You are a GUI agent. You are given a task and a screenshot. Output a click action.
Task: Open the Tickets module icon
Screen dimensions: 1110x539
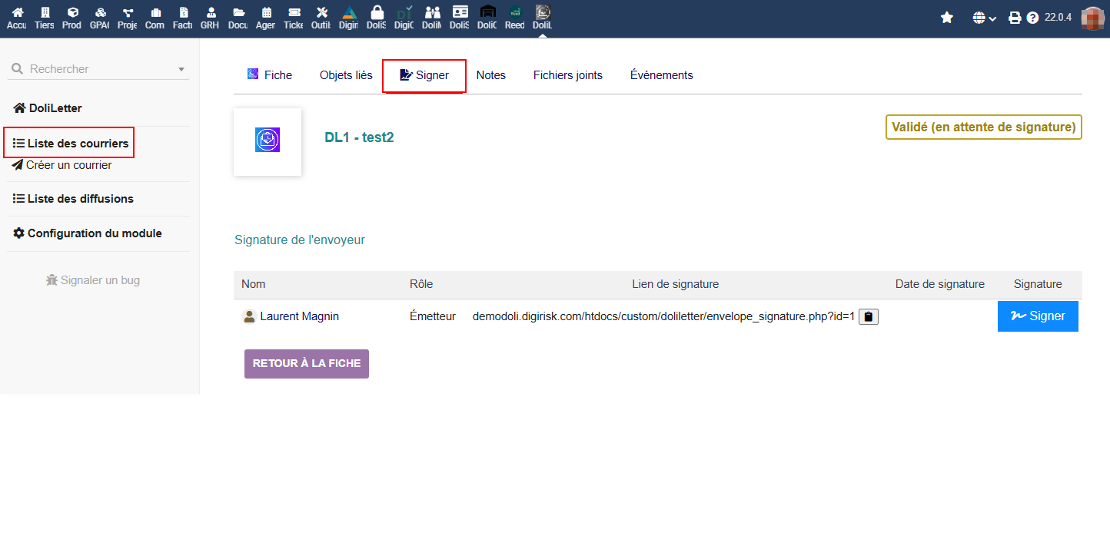(x=294, y=18)
